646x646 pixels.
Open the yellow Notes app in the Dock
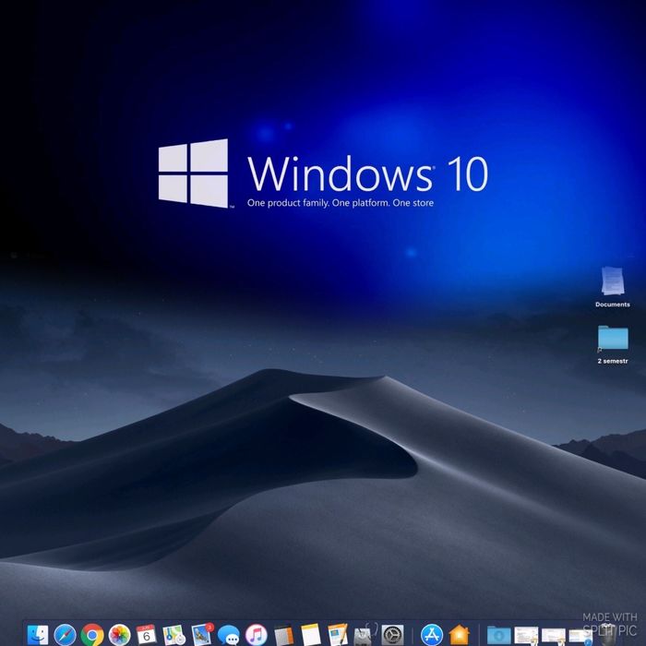[311, 635]
